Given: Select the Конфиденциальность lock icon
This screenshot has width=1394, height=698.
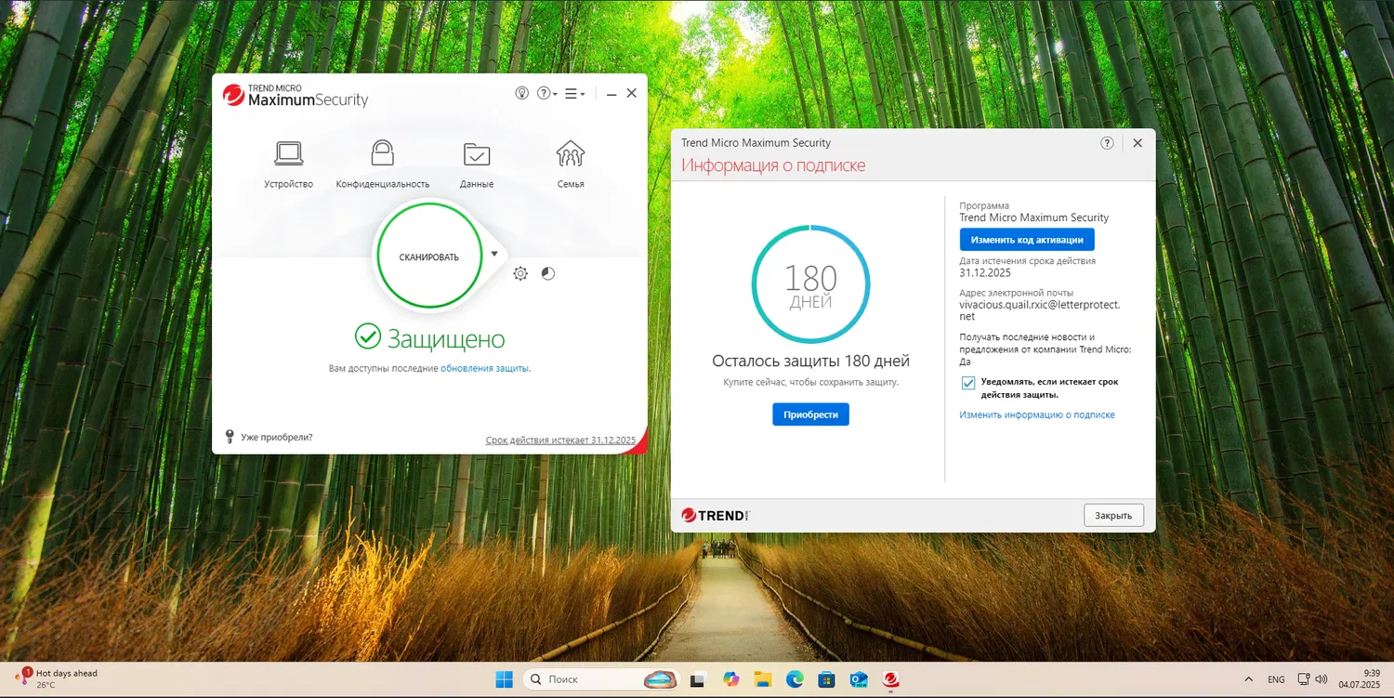Looking at the screenshot, I should pos(382,155).
